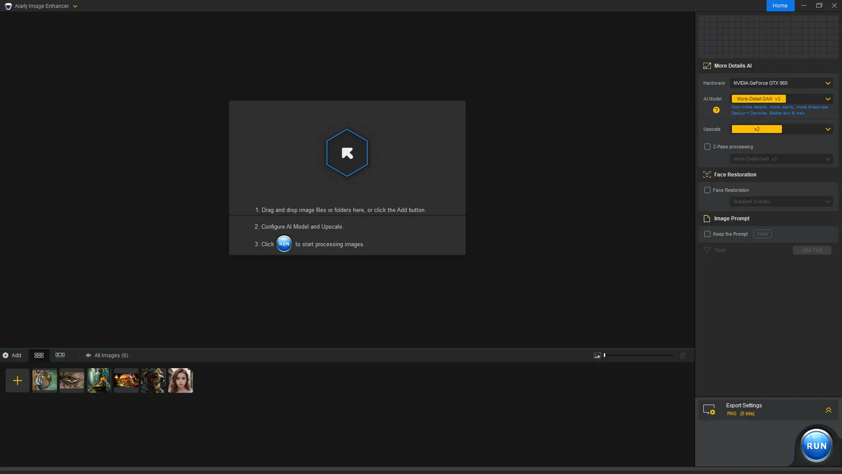Click the Home tab button

[780, 6]
